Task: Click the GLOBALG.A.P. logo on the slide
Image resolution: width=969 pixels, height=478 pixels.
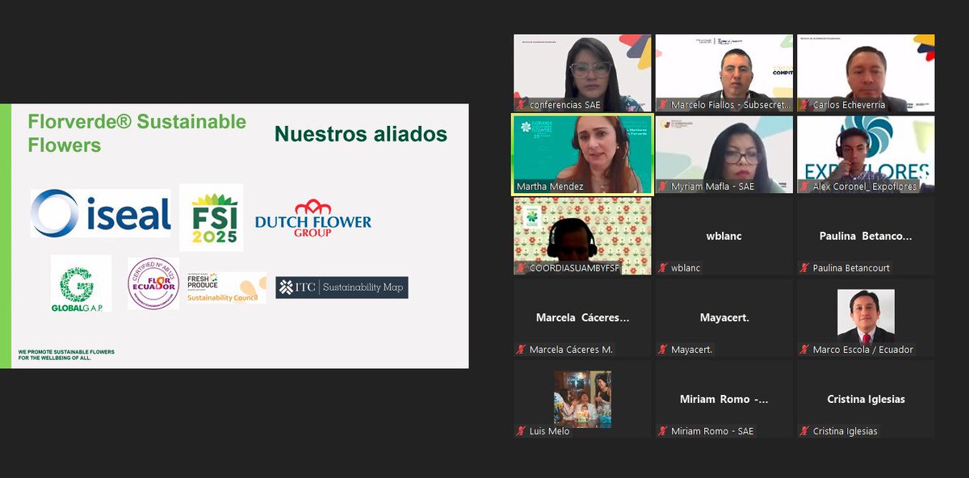Action: [x=82, y=283]
